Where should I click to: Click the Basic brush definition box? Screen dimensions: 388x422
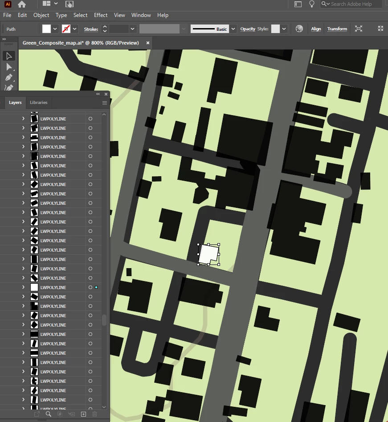pyautogui.click(x=209, y=29)
